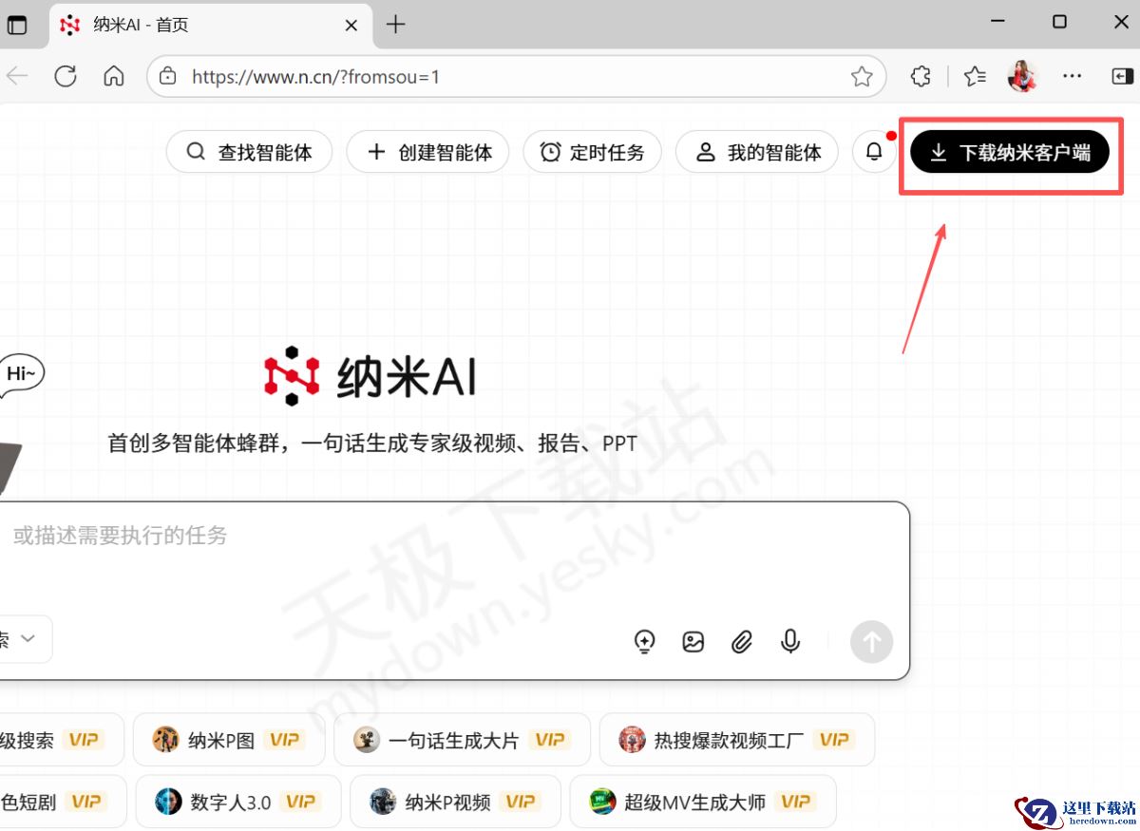This screenshot has width=1140, height=831.
Task: Maximize the browser window
Action: click(1059, 21)
